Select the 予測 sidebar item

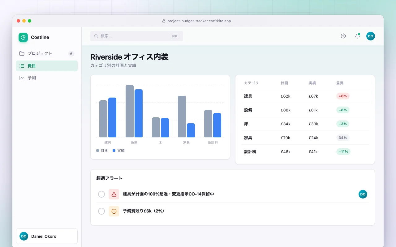(47, 78)
